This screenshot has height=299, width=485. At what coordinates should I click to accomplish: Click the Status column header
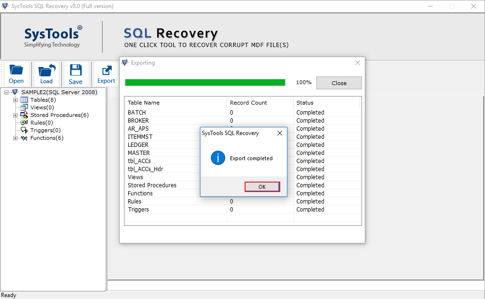[327, 103]
